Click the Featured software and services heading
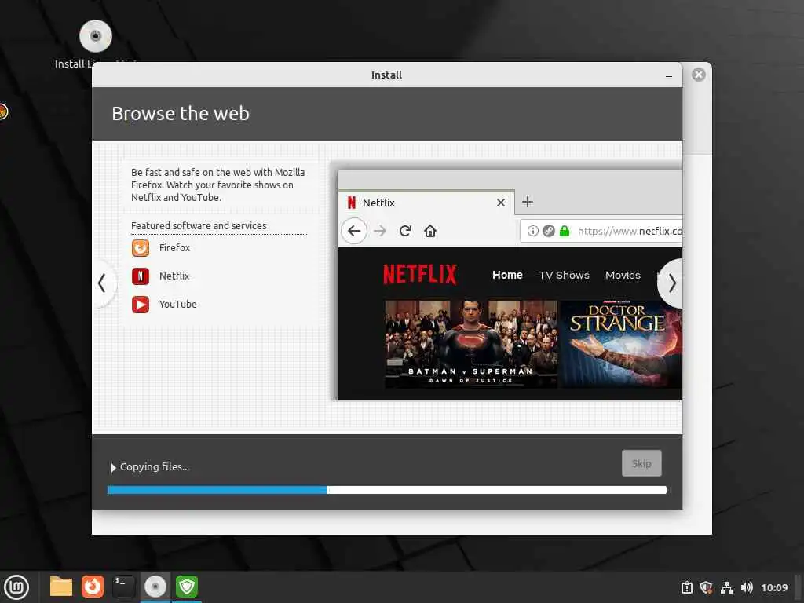804x603 pixels. (x=199, y=225)
